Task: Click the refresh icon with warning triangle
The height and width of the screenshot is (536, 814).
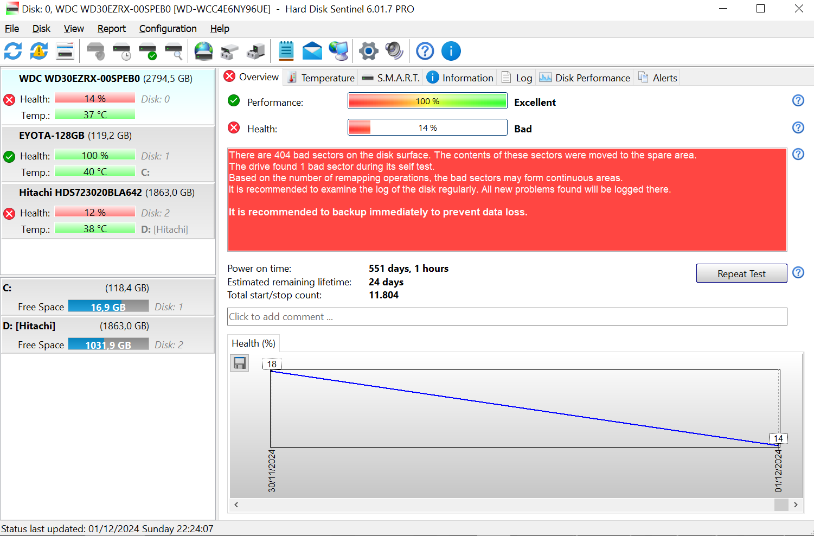Action: (39, 52)
